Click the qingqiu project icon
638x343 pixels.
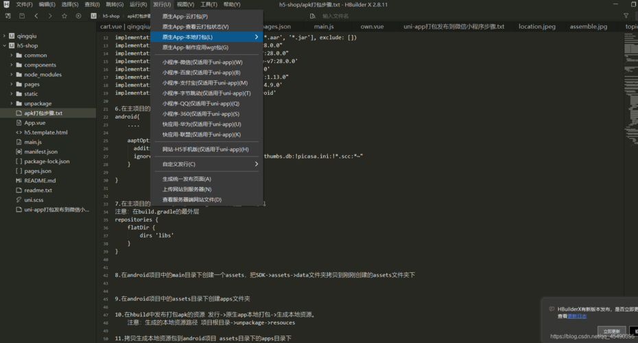coord(12,36)
